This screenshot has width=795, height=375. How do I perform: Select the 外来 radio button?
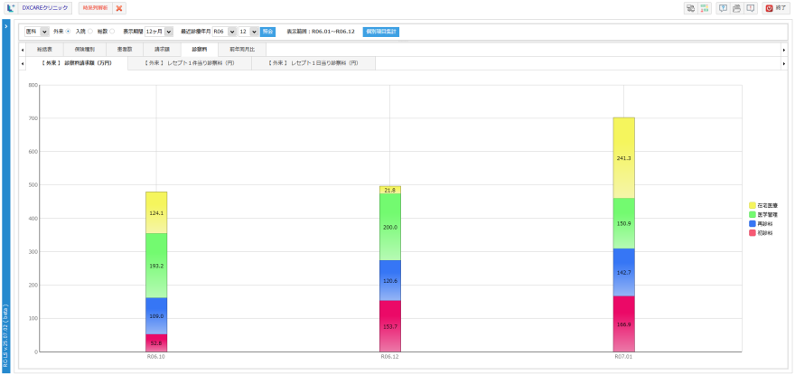tap(70, 32)
